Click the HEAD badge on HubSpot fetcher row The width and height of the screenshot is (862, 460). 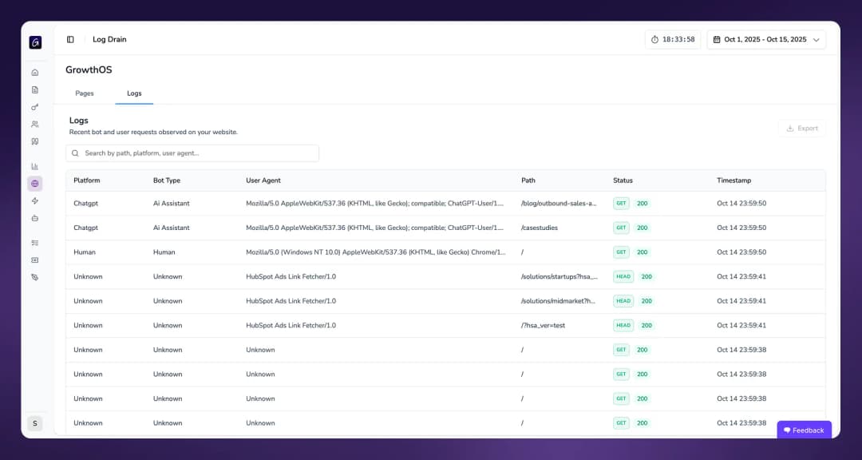623,277
